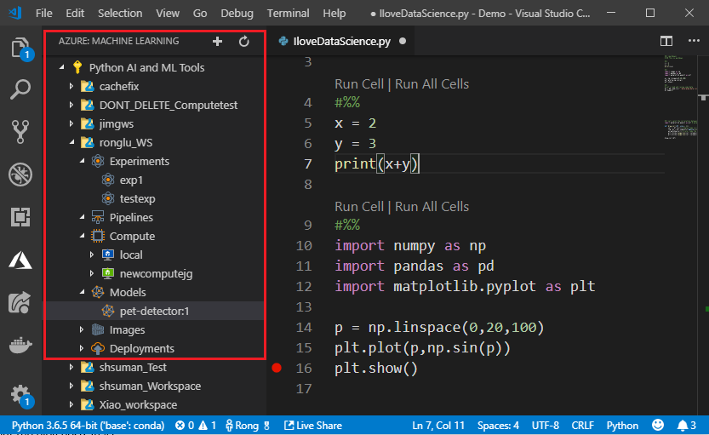Viewport: 709px width, 435px height.
Task: Click the Images node icon
Action: (x=98, y=329)
